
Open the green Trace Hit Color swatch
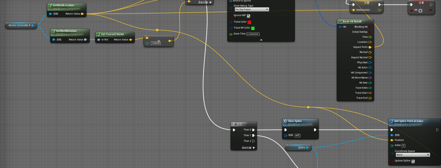click(x=253, y=28)
